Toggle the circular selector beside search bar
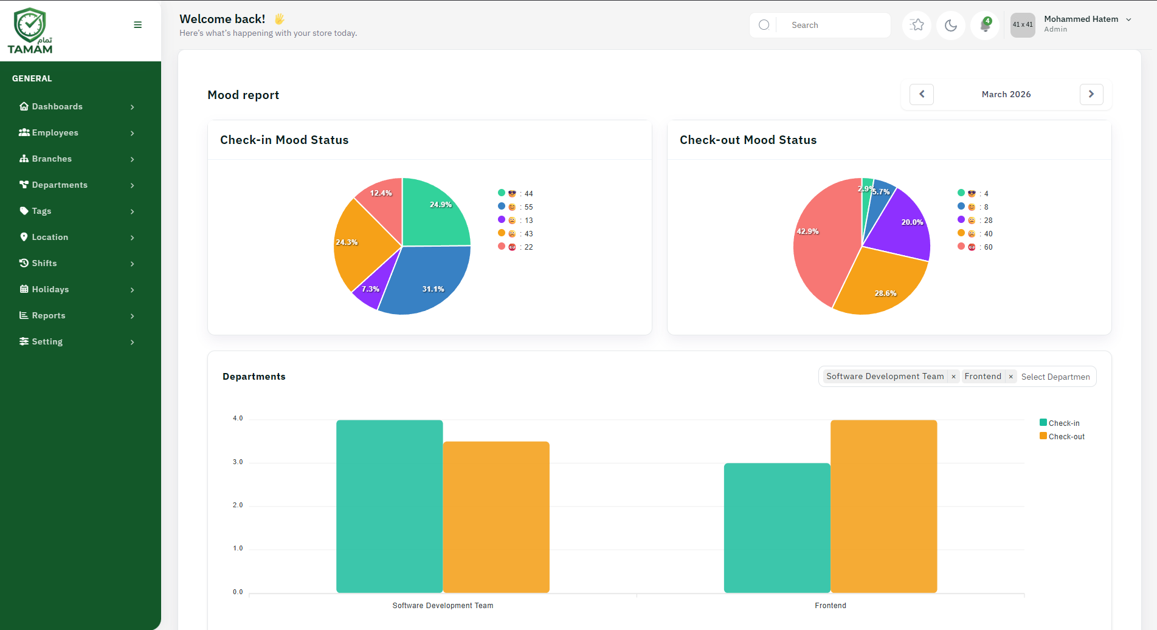The width and height of the screenshot is (1157, 630). [763, 25]
